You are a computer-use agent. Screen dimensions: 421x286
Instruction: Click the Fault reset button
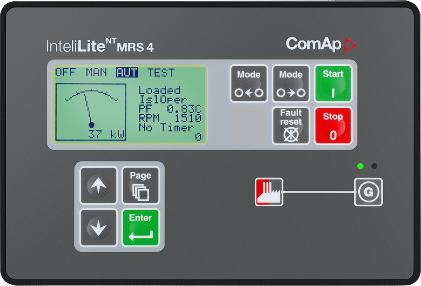point(291,125)
